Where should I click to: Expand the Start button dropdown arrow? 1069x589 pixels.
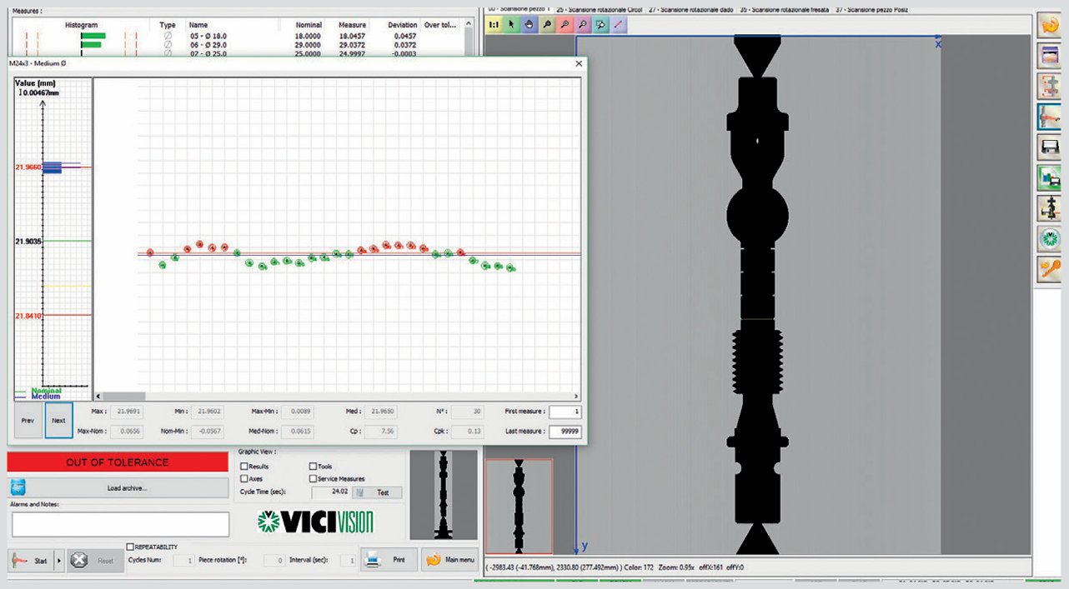pyautogui.click(x=58, y=561)
